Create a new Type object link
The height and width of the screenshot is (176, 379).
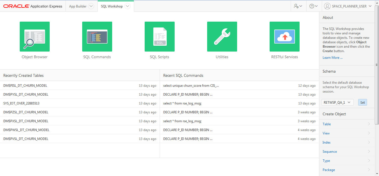[x=326, y=161]
